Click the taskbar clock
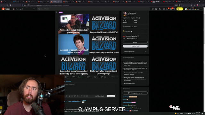The height and width of the screenshot is (115, 205). [x=198, y=113]
